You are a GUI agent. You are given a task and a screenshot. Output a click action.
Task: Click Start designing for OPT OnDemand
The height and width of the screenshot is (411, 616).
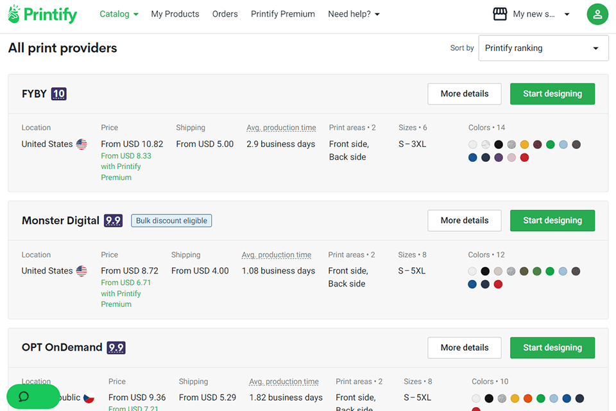point(552,347)
